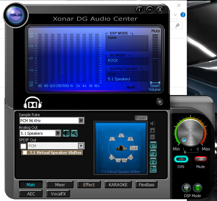The height and width of the screenshot is (201, 217).
Task: Select the Left (L) speaker in the map
Action: [x=112, y=139]
